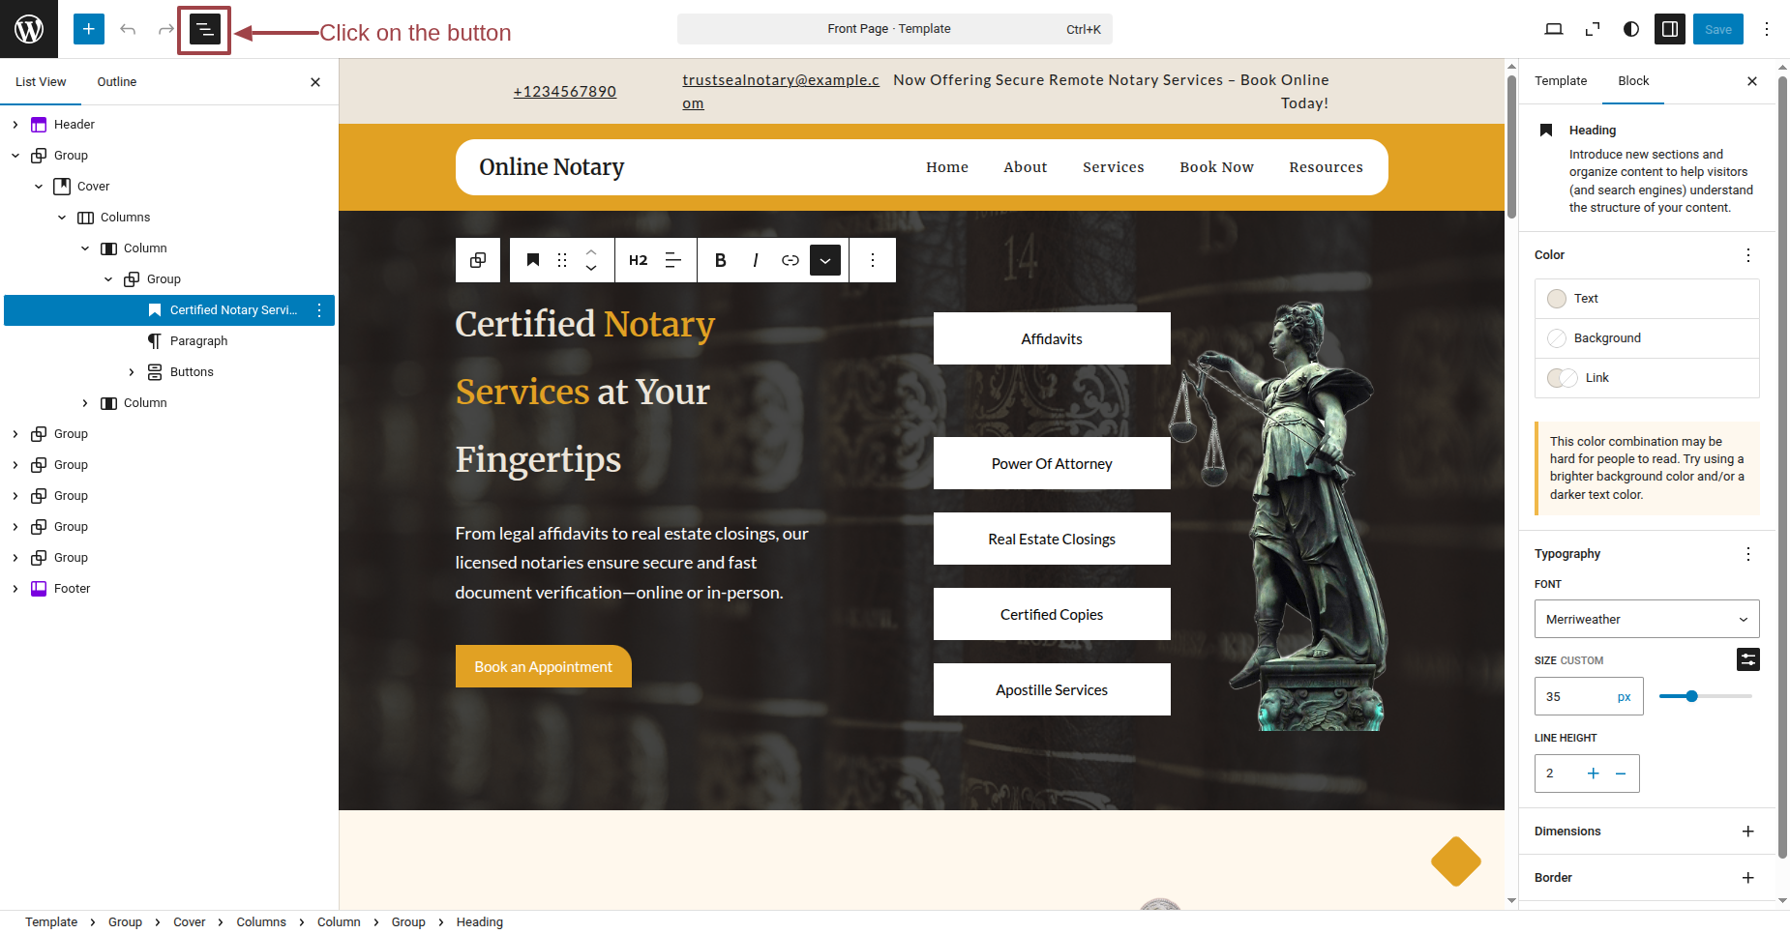The image size is (1790, 934).
Task: Click the Save button
Action: [x=1717, y=29]
